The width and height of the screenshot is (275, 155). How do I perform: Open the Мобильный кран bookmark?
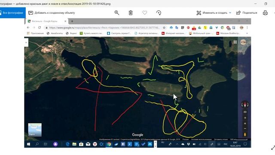pyautogui.click(x=201, y=33)
